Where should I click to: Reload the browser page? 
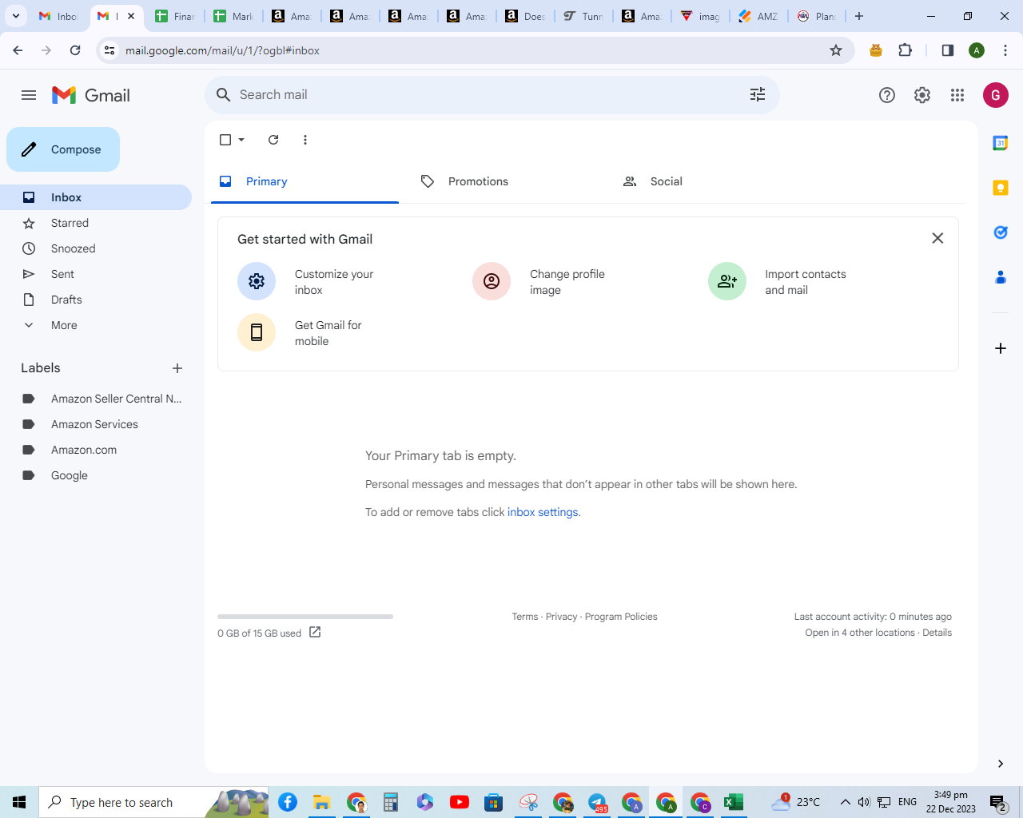click(75, 50)
